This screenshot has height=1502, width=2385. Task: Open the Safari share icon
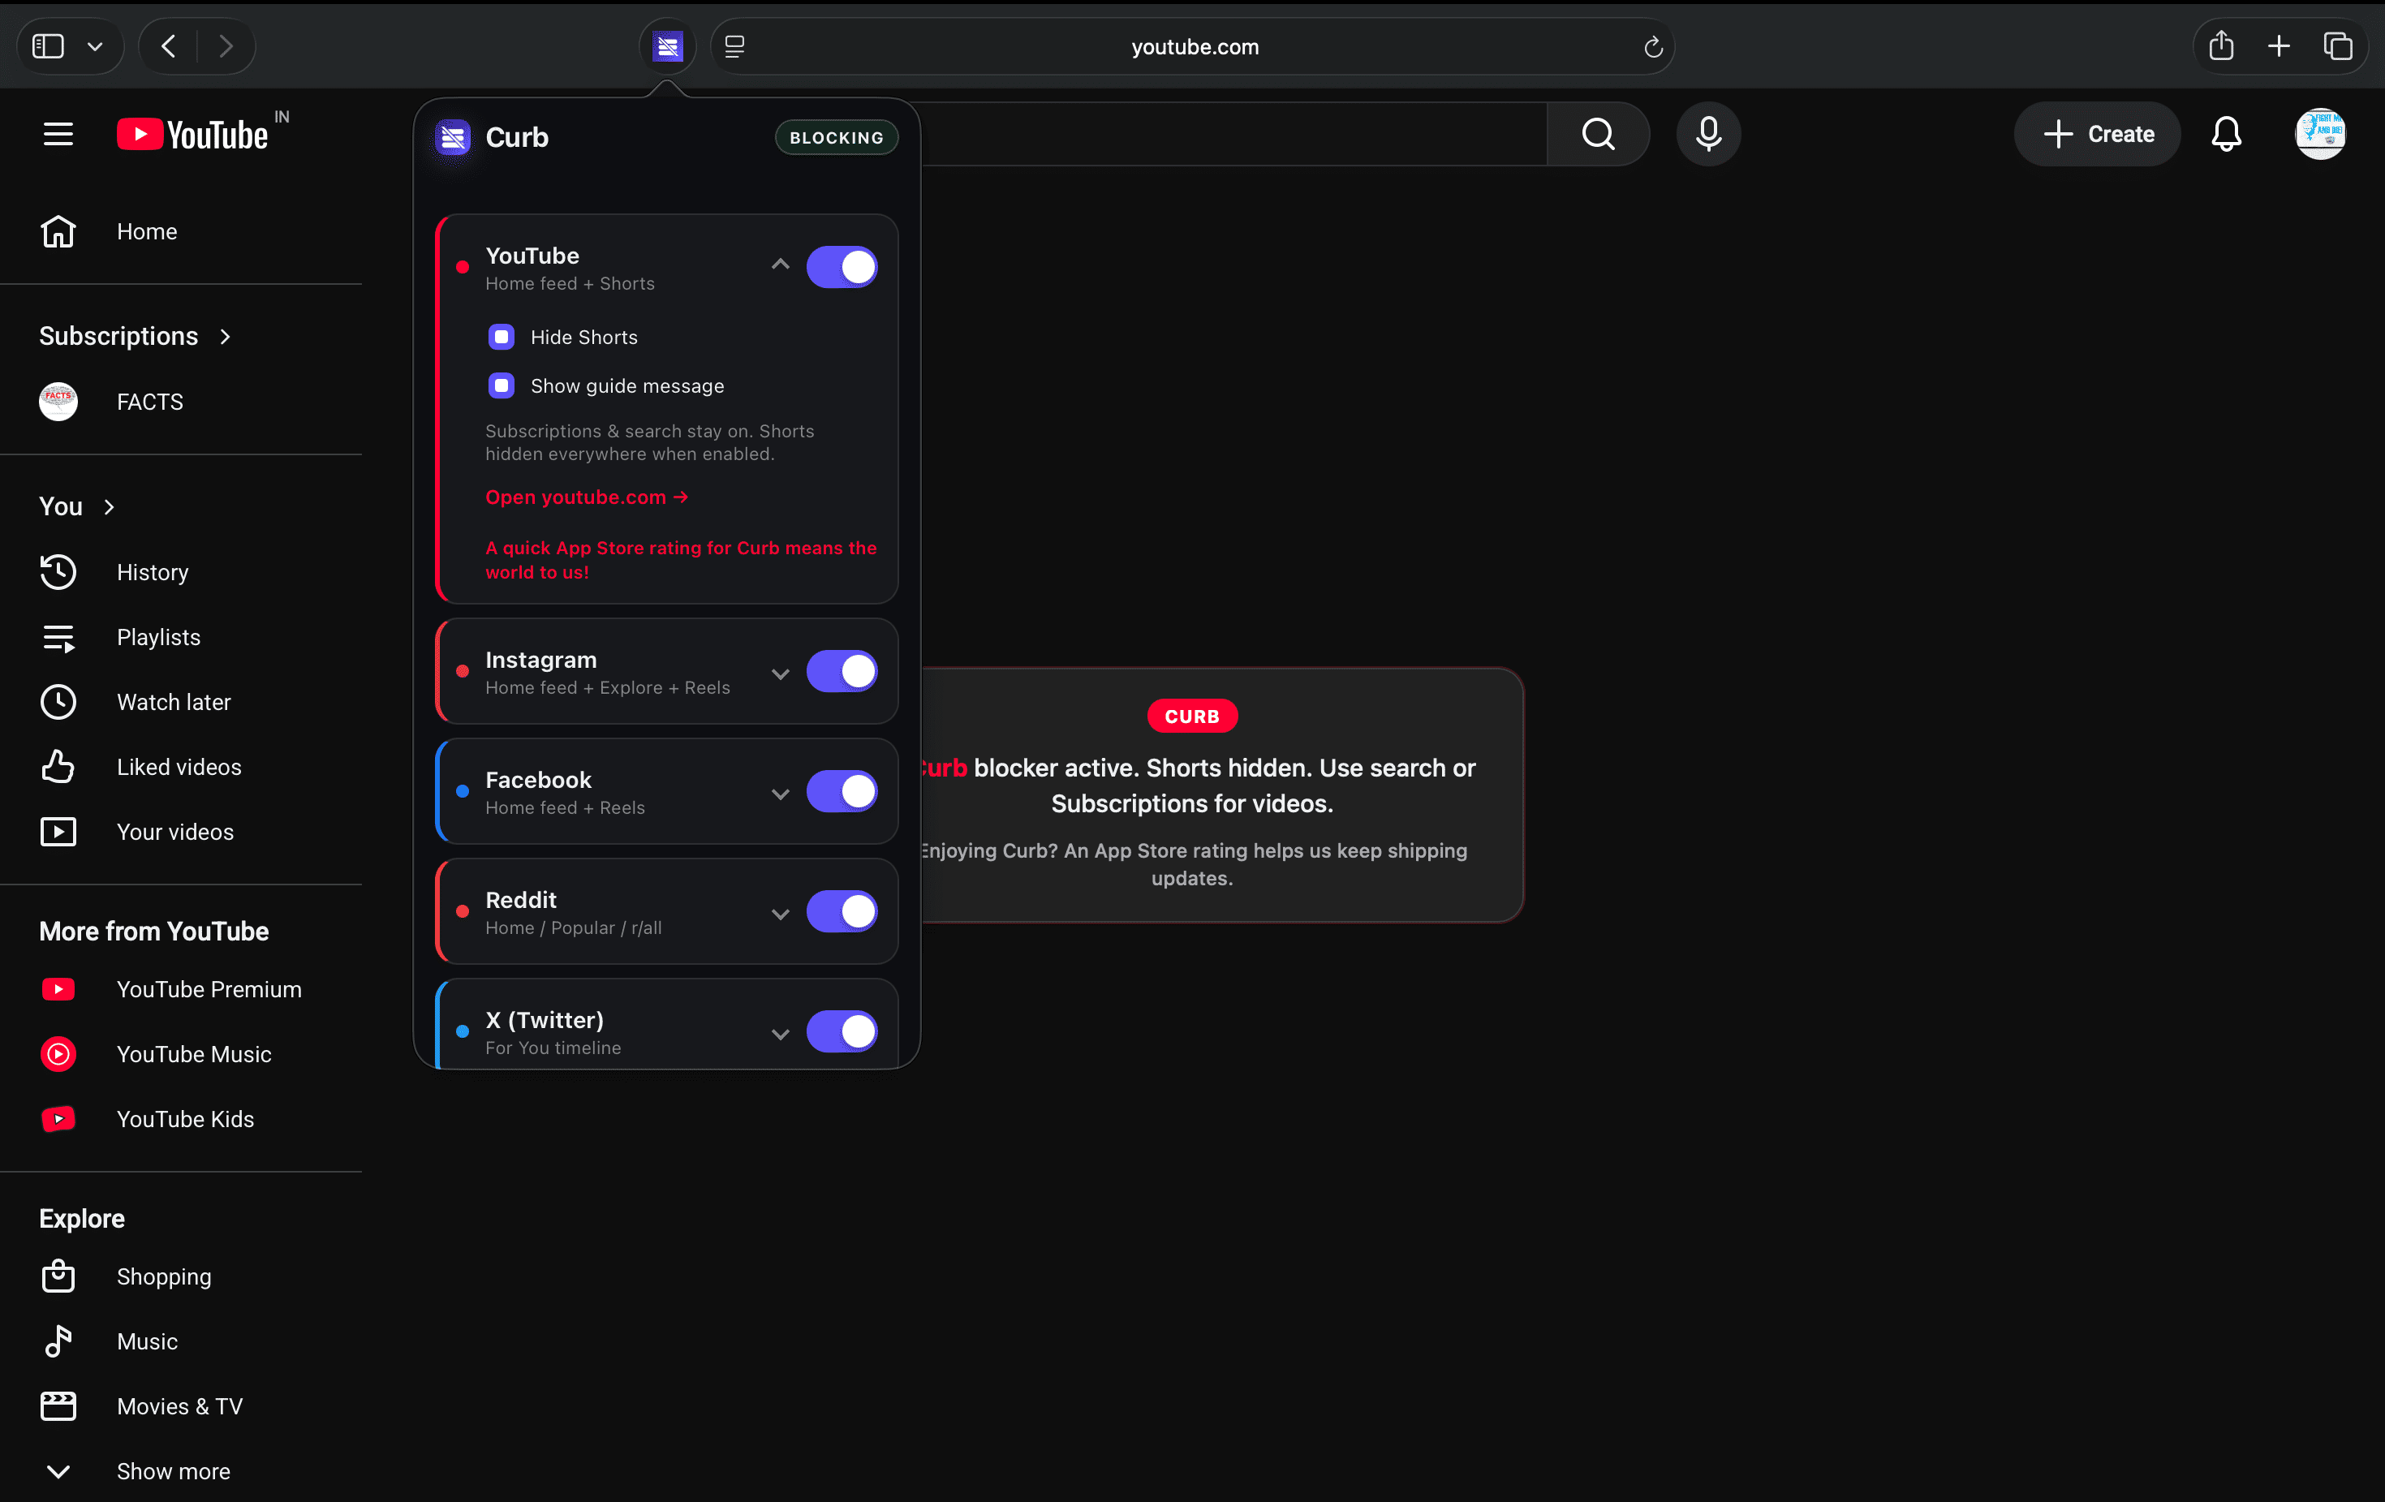(2220, 45)
